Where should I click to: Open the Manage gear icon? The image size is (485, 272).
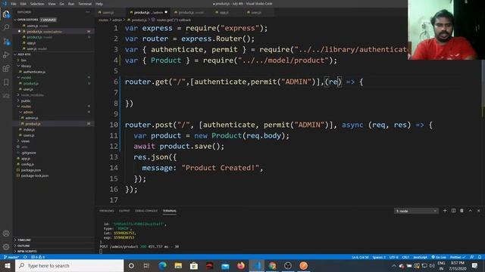(x=6, y=247)
